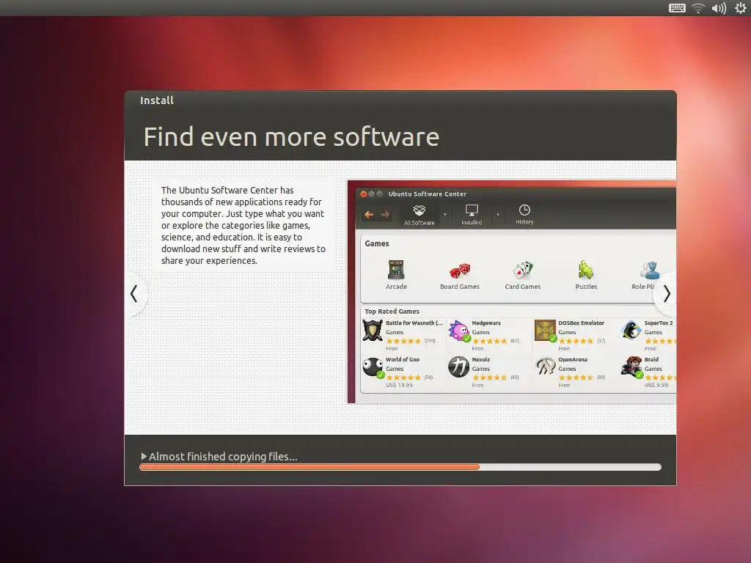This screenshot has height=563, width=751.
Task: Click the World of Goo US$ 19.95 price
Action: 399,385
